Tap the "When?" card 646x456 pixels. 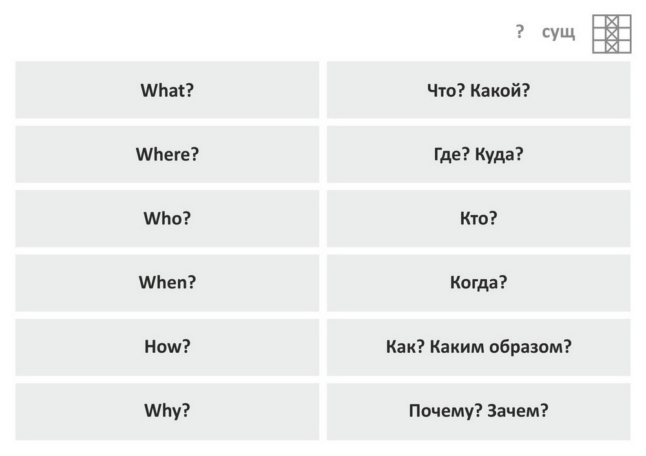(167, 283)
